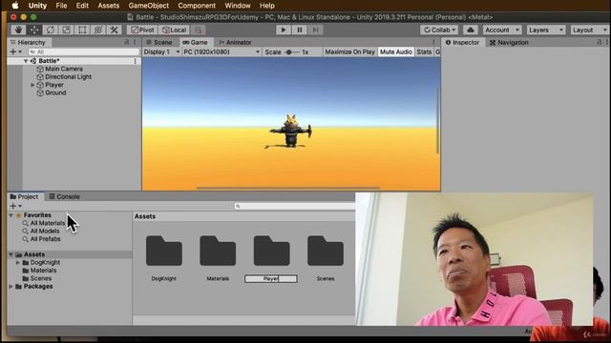Select the Scenes folder icon in Assets grid

326,251
